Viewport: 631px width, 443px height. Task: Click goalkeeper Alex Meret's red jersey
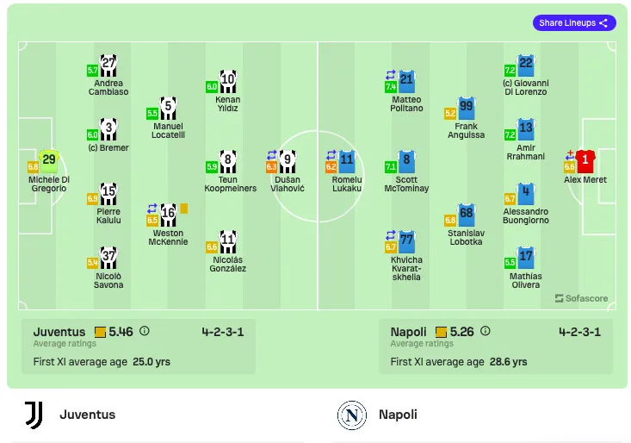pos(585,161)
